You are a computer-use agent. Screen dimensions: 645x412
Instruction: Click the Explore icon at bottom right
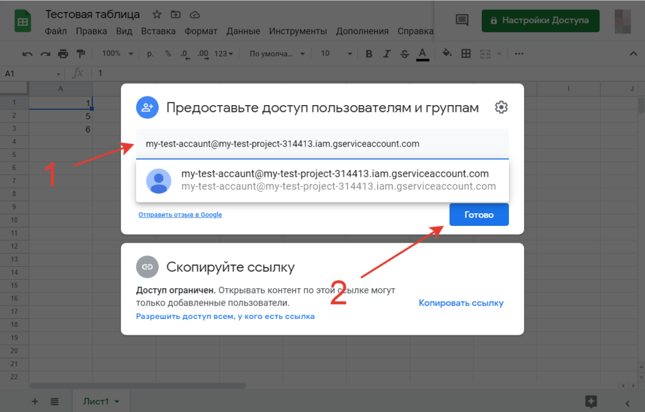[x=590, y=401]
